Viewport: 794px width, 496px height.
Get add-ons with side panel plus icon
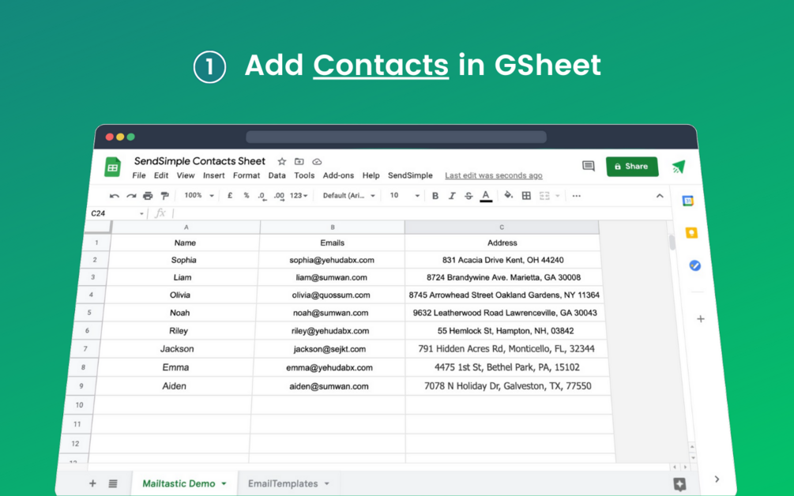(701, 319)
